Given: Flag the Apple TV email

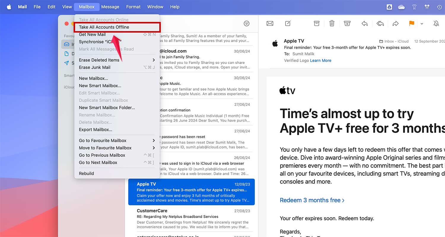Looking at the screenshot, I should pos(411,23).
